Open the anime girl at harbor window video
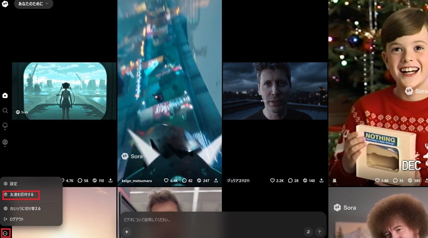 (x=64, y=91)
